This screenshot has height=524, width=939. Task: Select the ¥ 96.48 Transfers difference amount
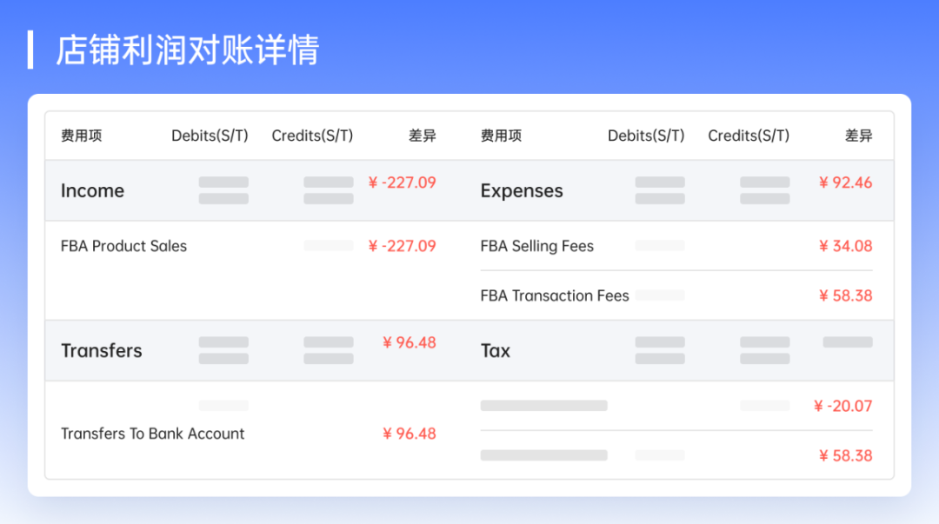409,342
